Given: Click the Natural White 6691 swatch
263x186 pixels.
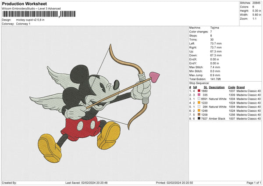Looking at the screenshot, I should 199,98.
